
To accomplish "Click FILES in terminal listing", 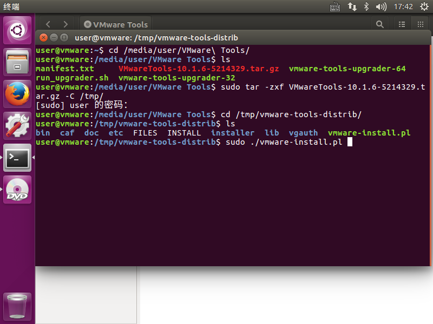I will tap(145, 133).
